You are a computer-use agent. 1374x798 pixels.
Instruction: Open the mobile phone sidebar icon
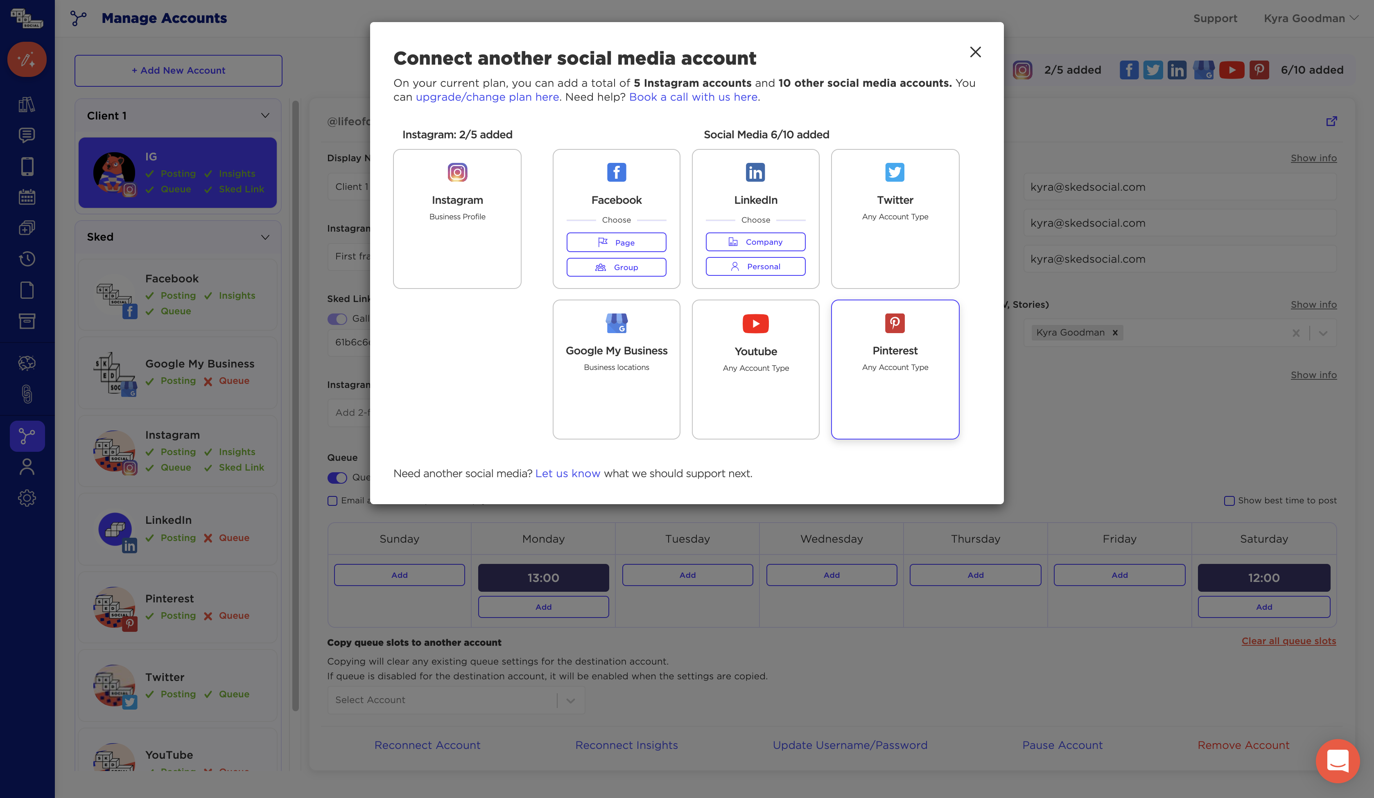pos(27,166)
